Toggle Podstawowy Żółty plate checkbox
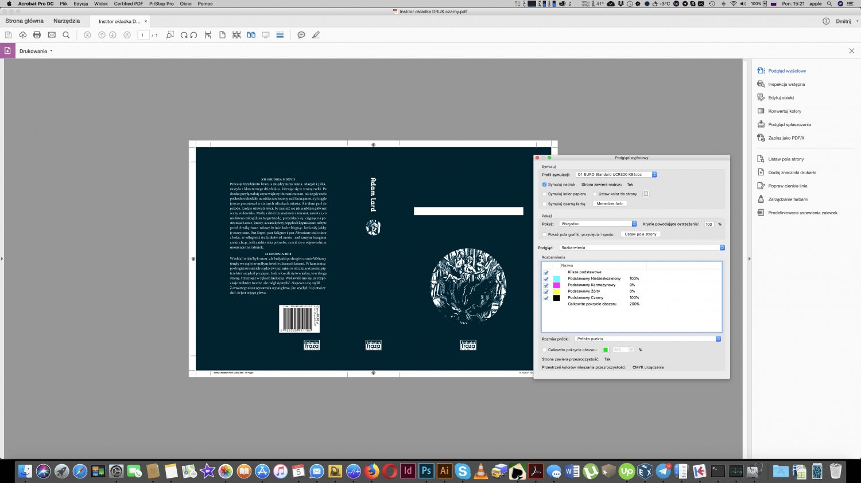Viewport: 861px width, 483px height. click(546, 292)
